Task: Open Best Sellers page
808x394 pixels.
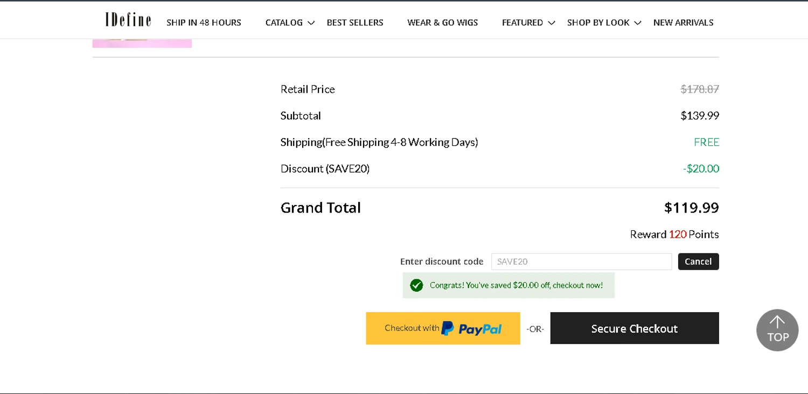Action: (355, 23)
